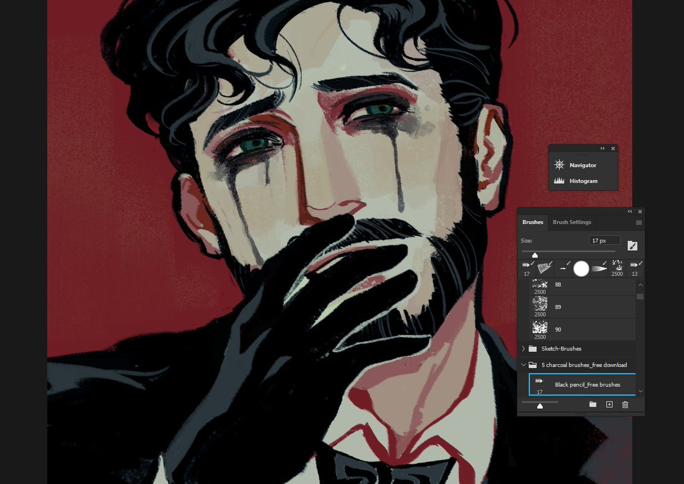Switch to the Brushes tab
This screenshot has height=484, width=684.
533,222
